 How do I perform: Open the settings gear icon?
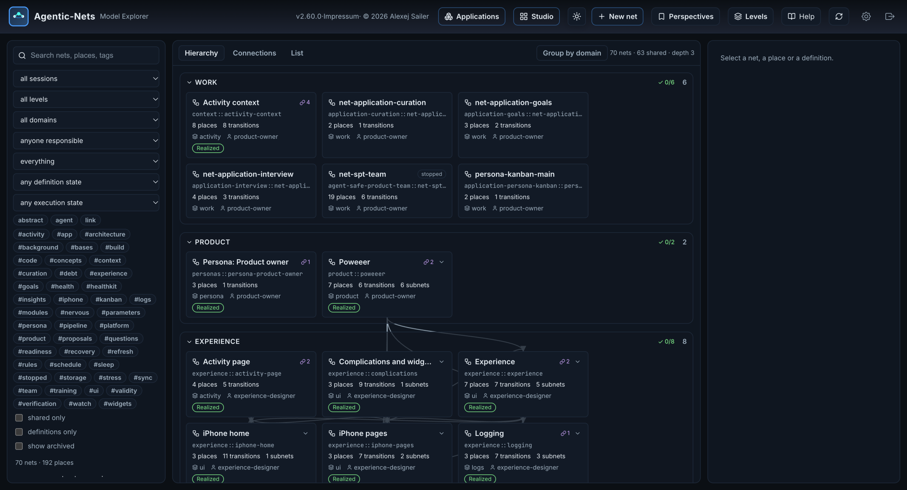(x=866, y=16)
